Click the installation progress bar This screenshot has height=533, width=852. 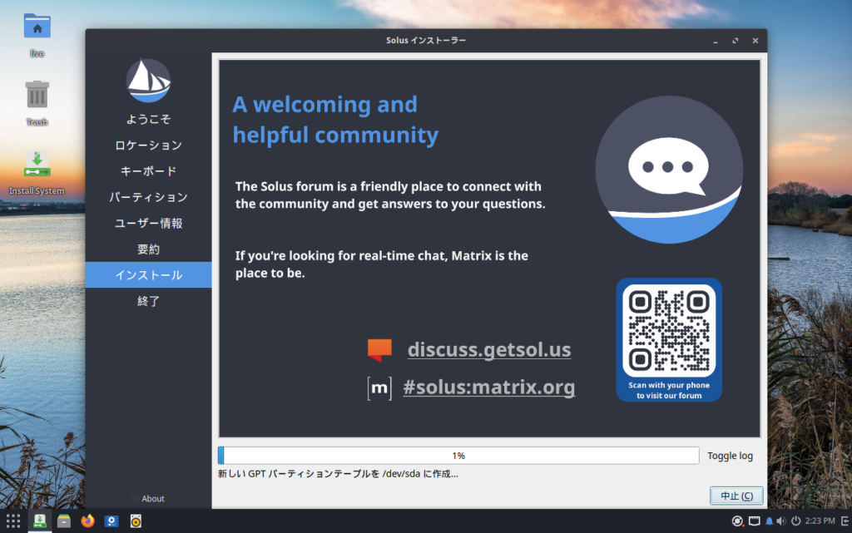click(458, 456)
